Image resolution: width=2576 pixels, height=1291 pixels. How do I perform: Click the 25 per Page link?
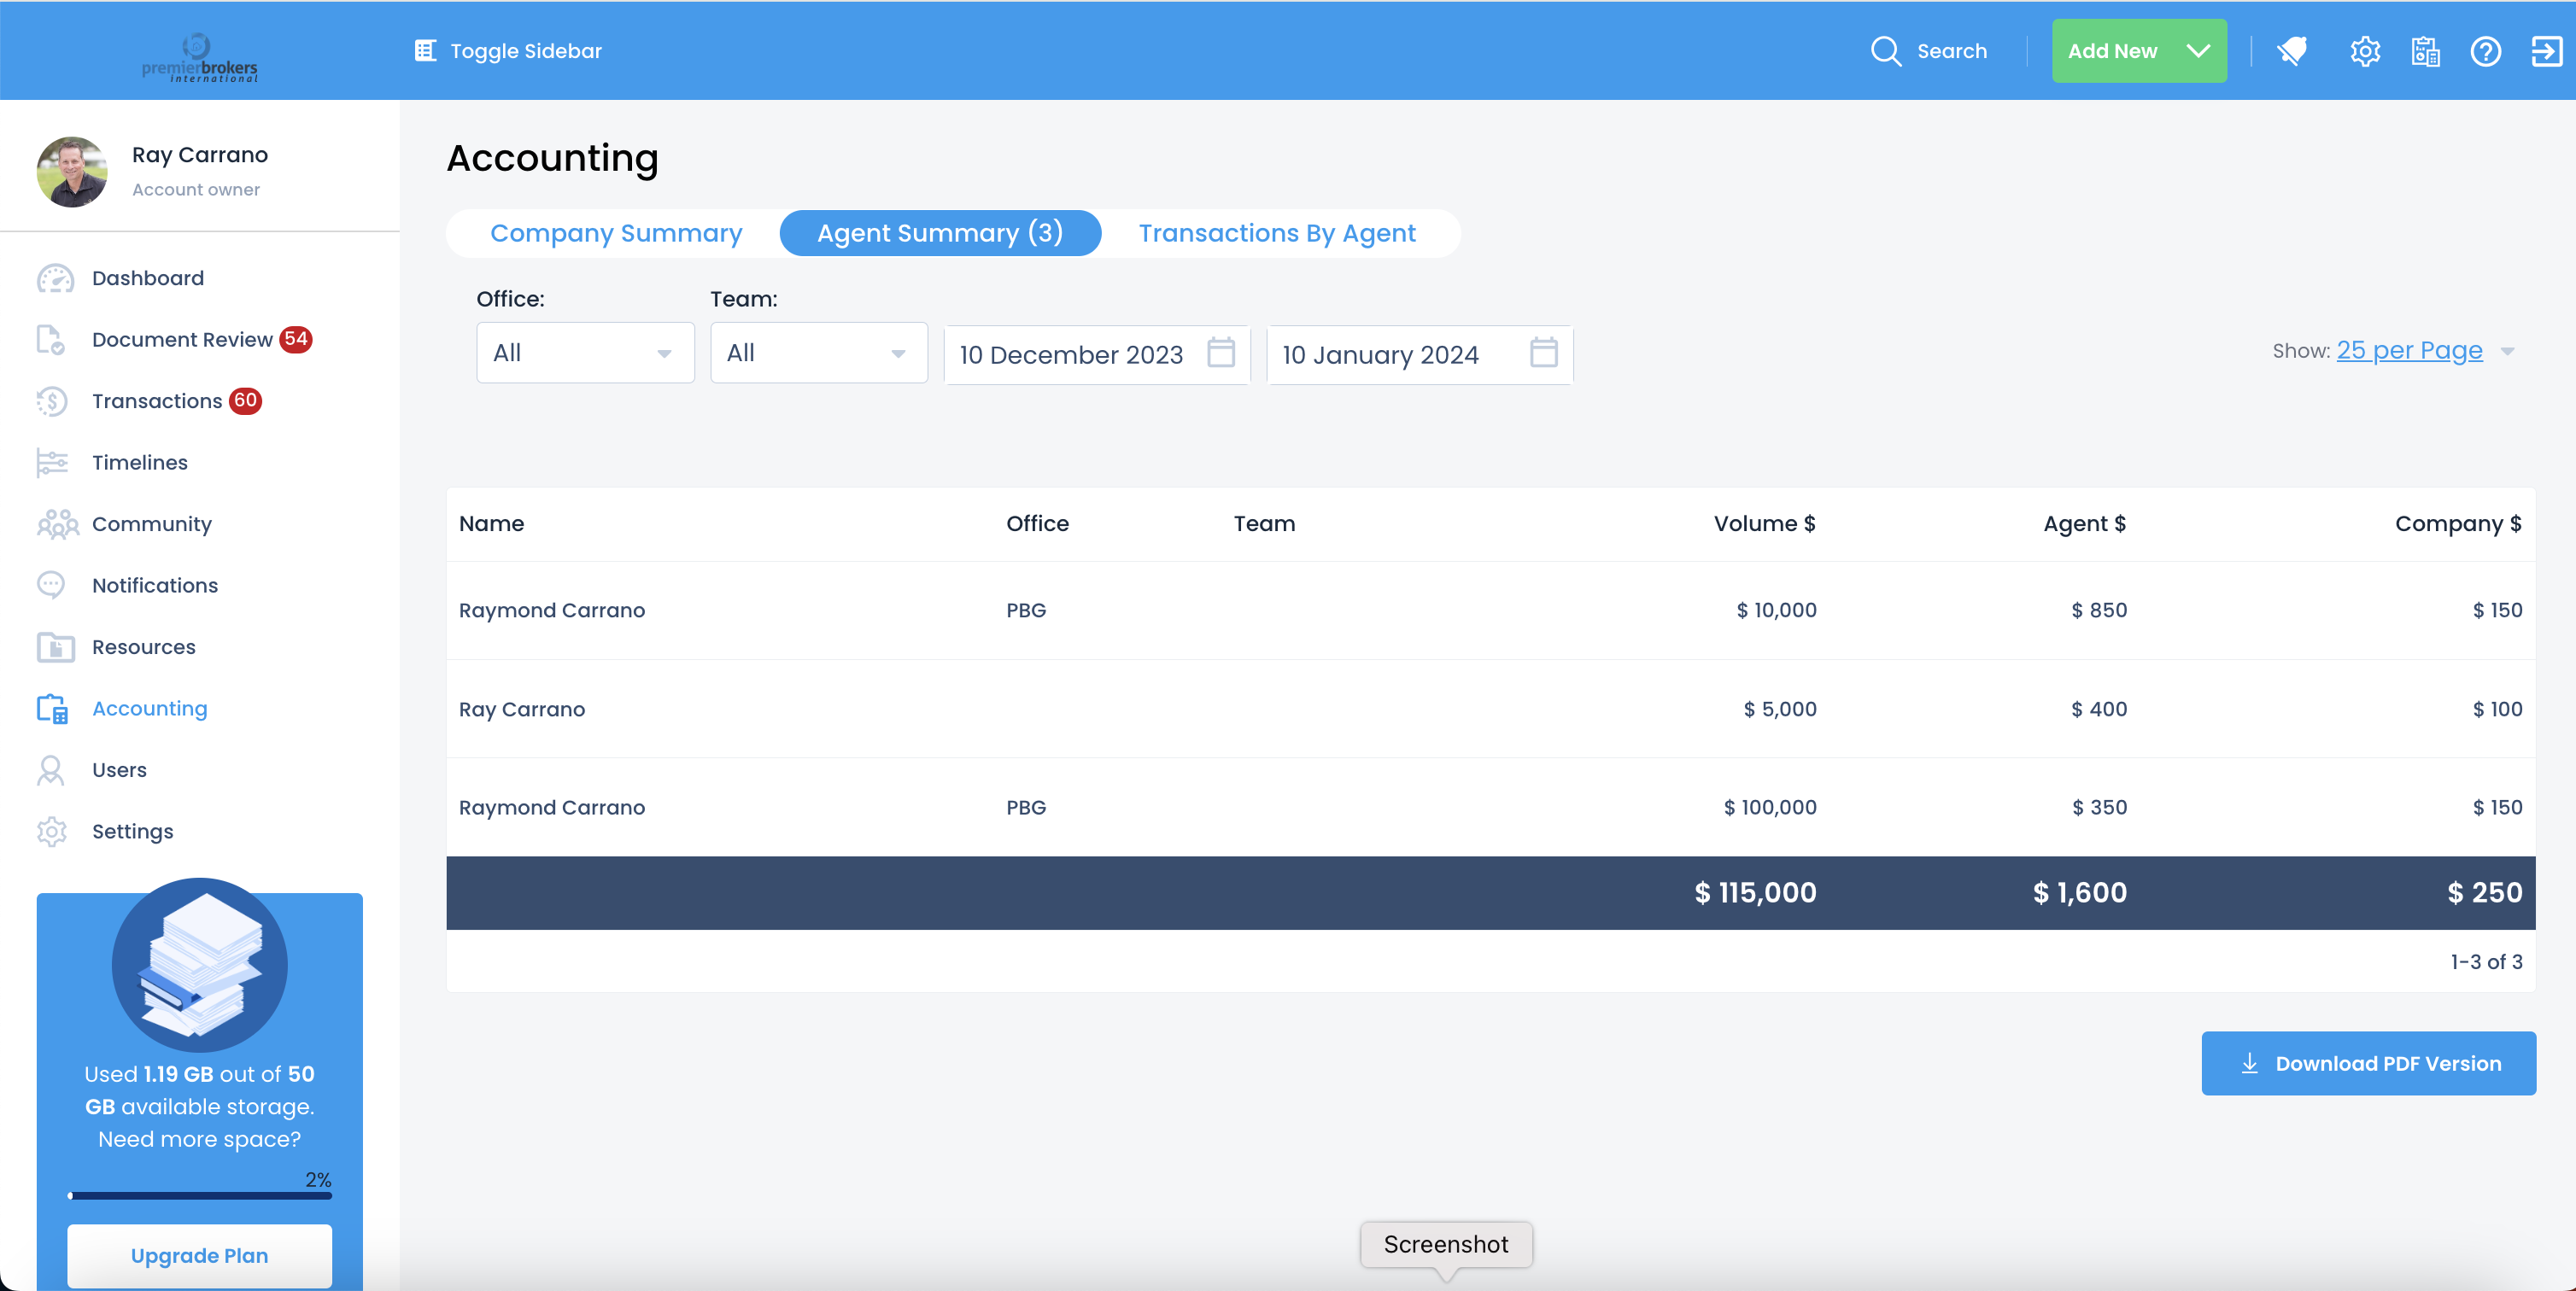[2409, 351]
